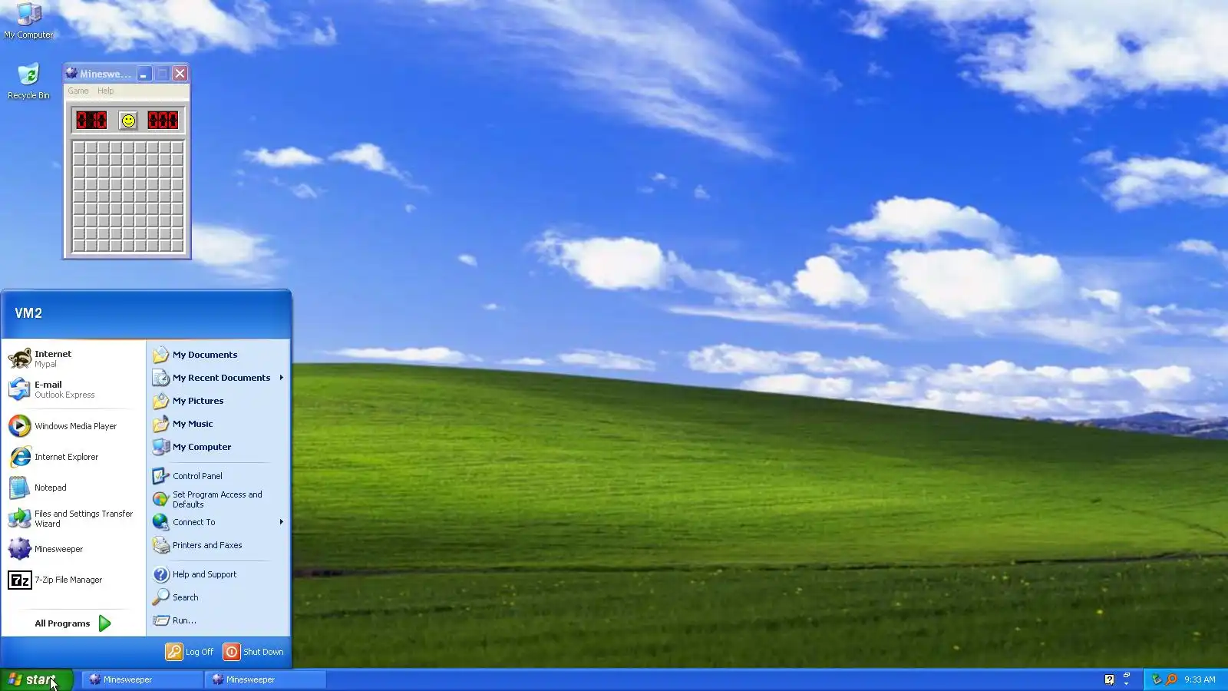The image size is (1228, 691).
Task: Open E-mail Outlook Express entry
Action: click(74, 389)
